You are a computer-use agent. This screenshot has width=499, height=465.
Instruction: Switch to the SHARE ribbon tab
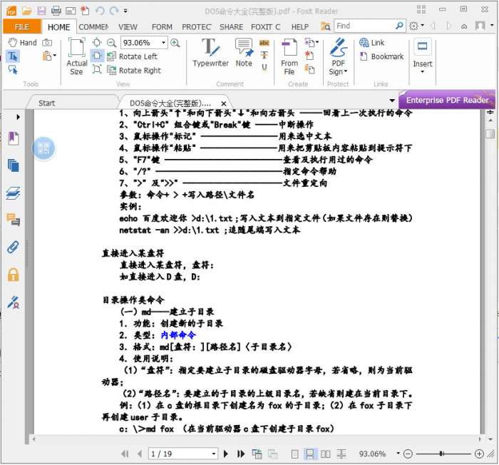tap(231, 27)
